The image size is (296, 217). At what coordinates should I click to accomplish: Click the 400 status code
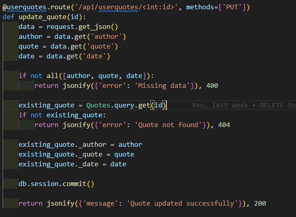(x=212, y=86)
